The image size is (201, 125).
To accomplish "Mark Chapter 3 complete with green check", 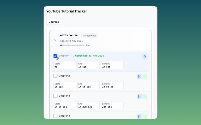I will tap(145, 96).
